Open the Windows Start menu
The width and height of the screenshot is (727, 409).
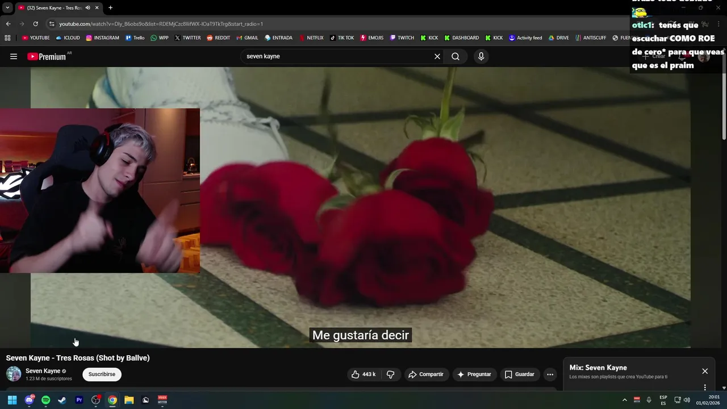pos(12,400)
